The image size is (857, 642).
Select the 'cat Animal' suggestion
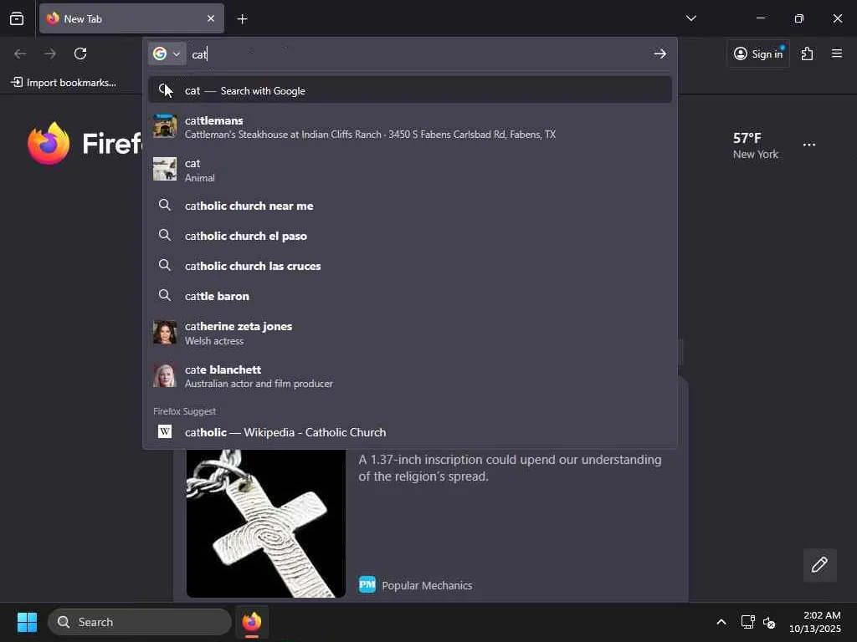(x=410, y=170)
